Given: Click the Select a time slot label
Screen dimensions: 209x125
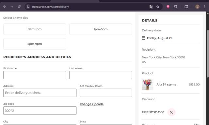Looking at the screenshot, I should pyautogui.click(x=16, y=18).
